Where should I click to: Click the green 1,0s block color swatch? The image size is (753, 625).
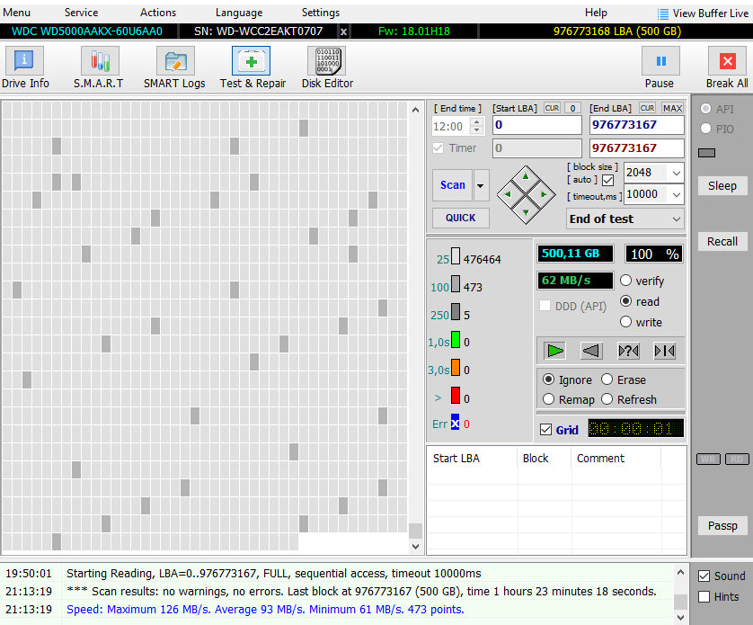click(456, 341)
